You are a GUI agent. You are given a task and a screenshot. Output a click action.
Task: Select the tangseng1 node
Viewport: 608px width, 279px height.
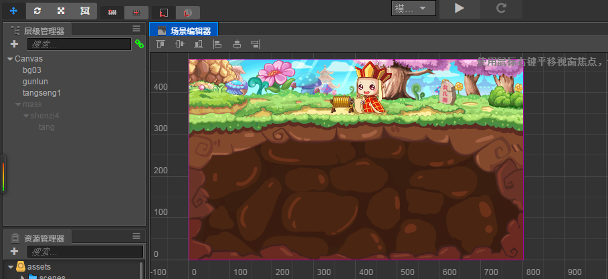(x=42, y=93)
